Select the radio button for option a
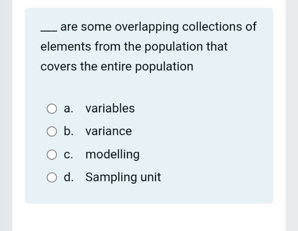Screen dimensions: 298x231 click(52, 109)
